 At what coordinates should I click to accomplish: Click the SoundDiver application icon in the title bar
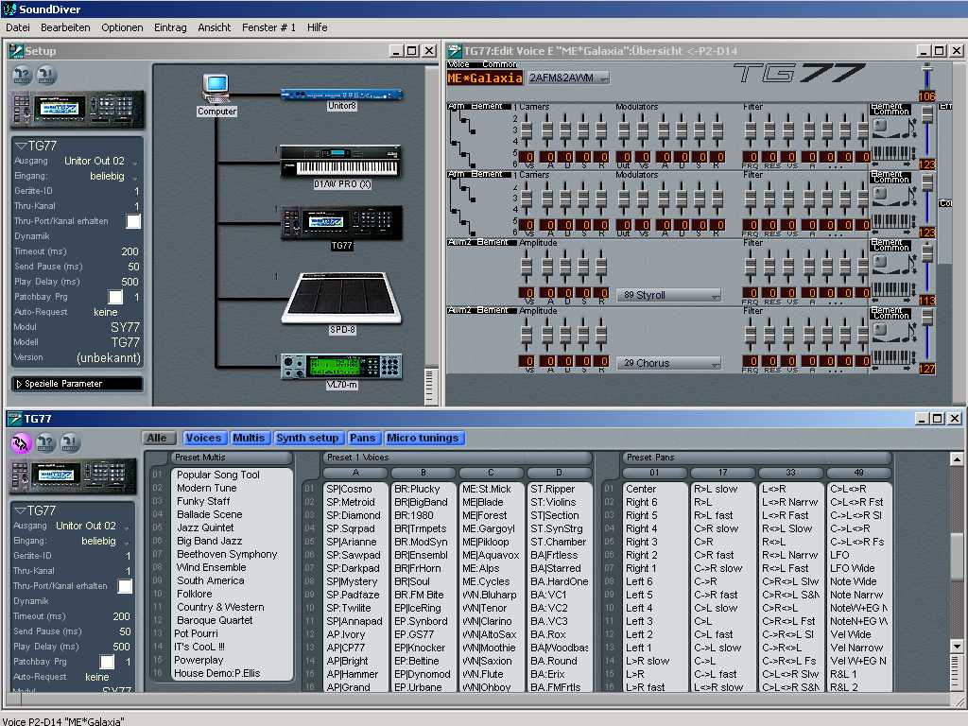[x=9, y=9]
